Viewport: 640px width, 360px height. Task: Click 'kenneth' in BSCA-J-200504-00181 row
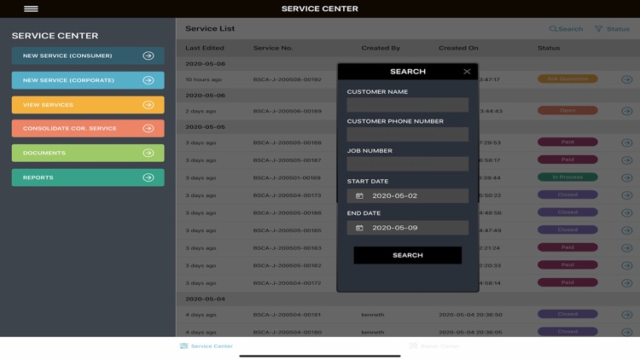[x=373, y=315]
